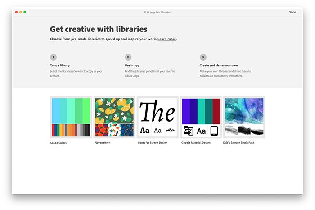The width and height of the screenshot is (315, 210).
Task: Click the step 1 number badge
Action: tap(53, 57)
